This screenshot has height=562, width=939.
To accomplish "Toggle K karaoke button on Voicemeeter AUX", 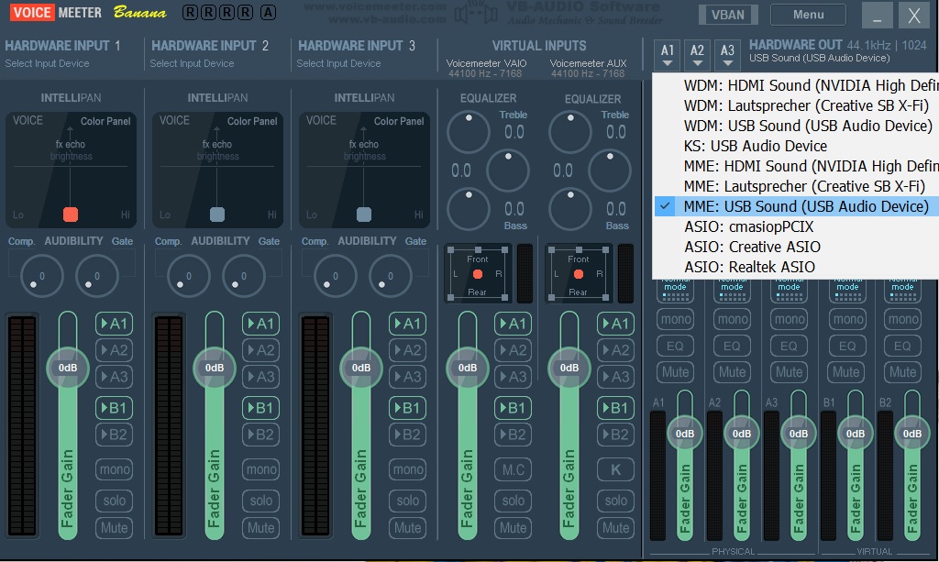I will pos(615,469).
